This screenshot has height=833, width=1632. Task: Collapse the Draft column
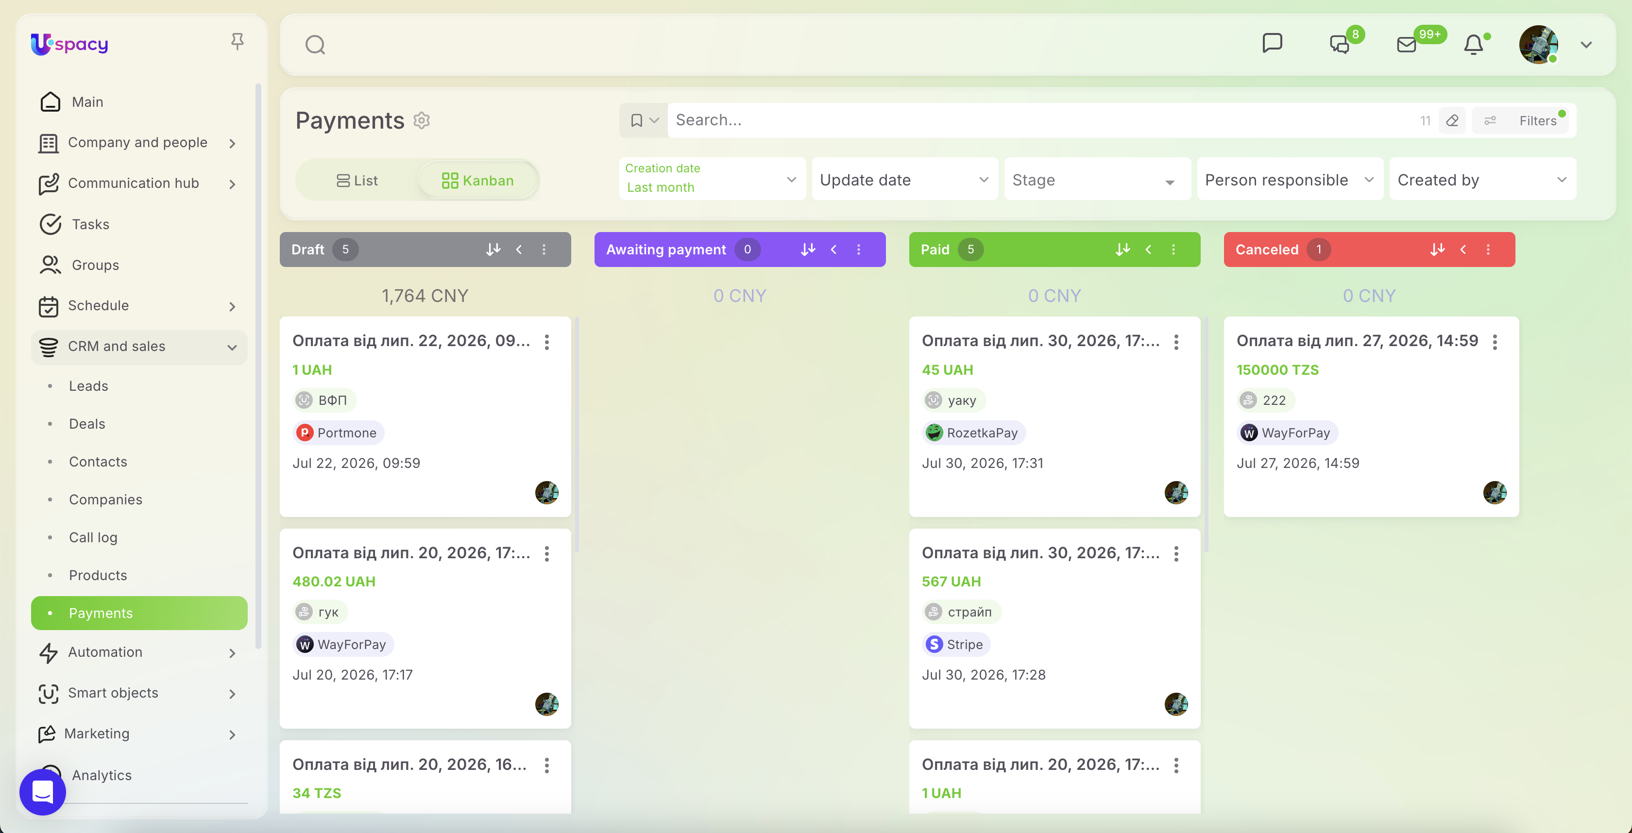[519, 250]
